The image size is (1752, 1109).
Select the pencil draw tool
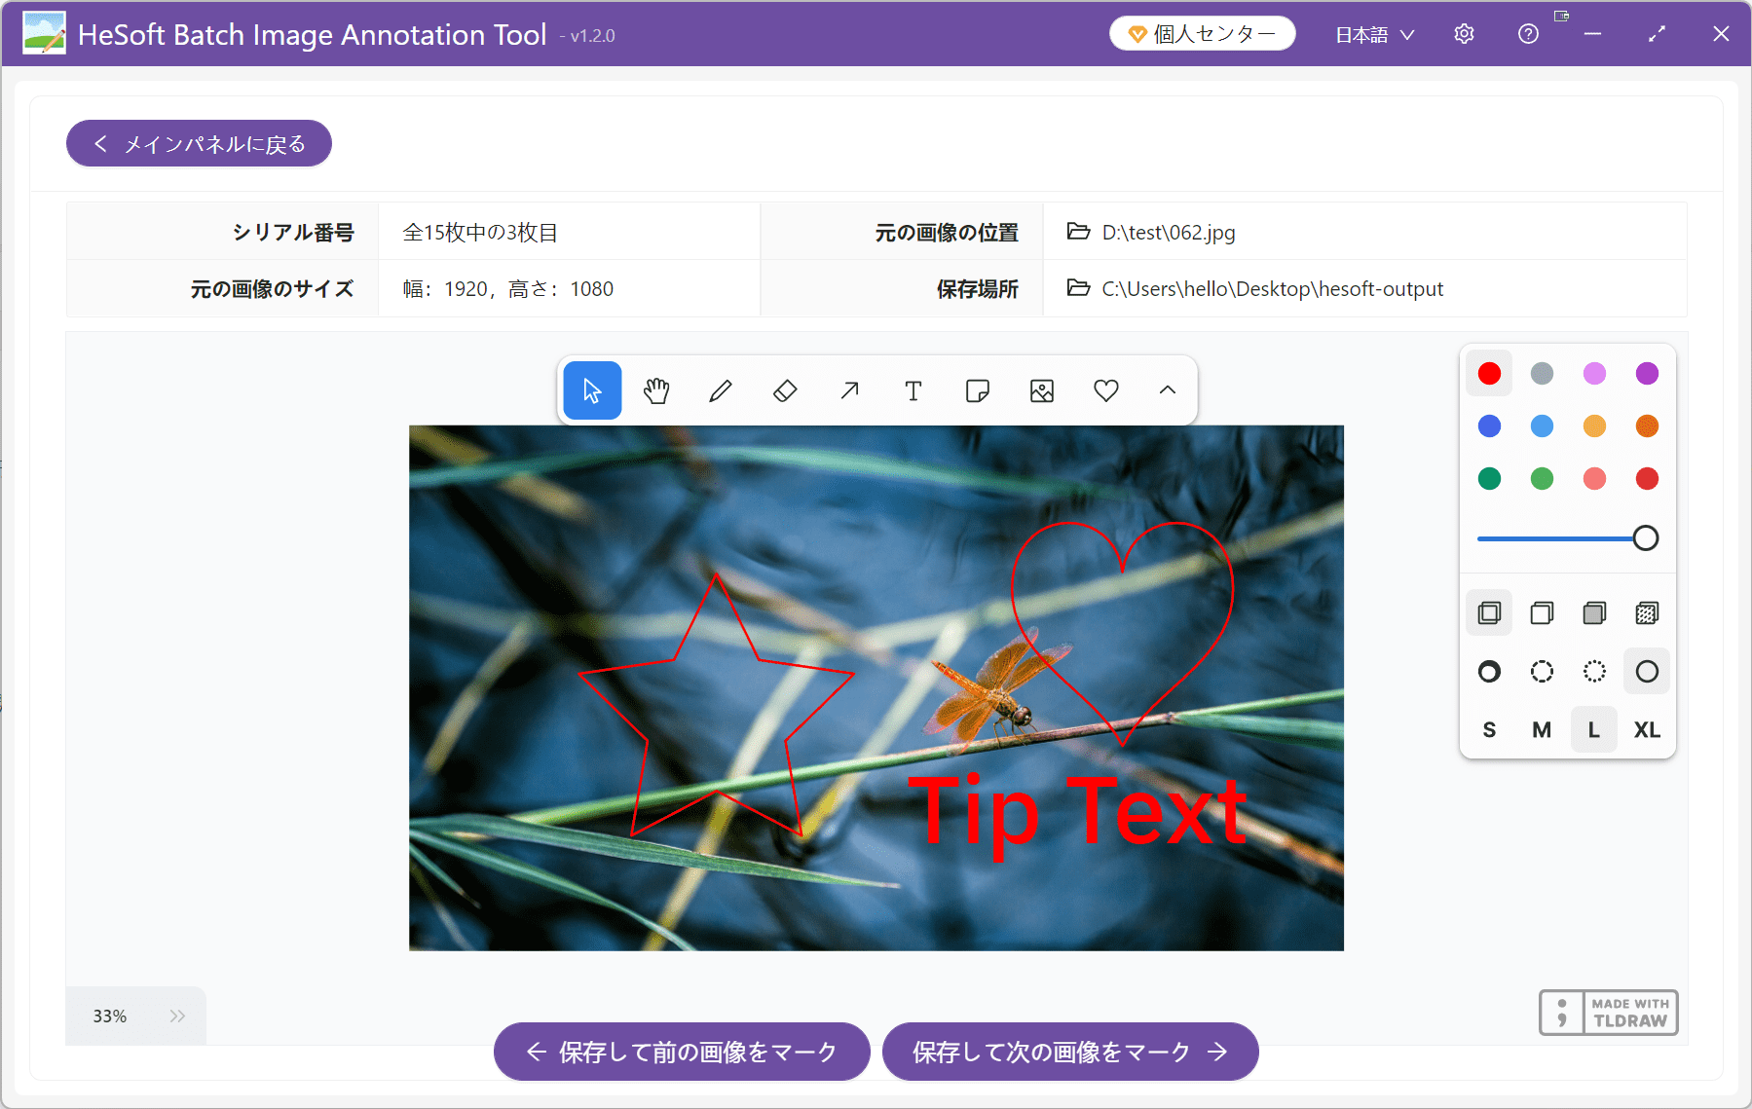[x=721, y=390]
